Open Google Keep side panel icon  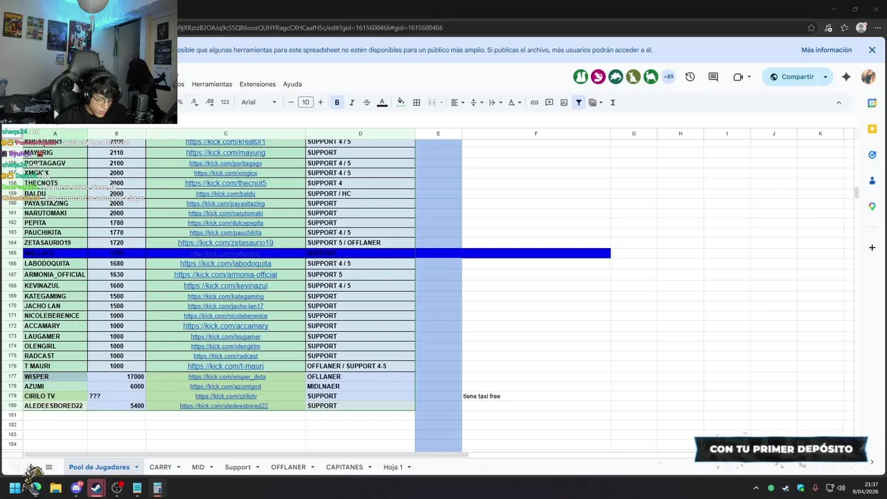point(872,129)
